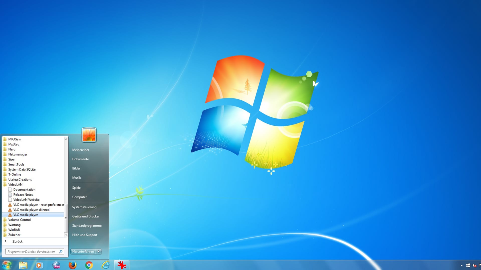Click the Documentation file icon

10,189
